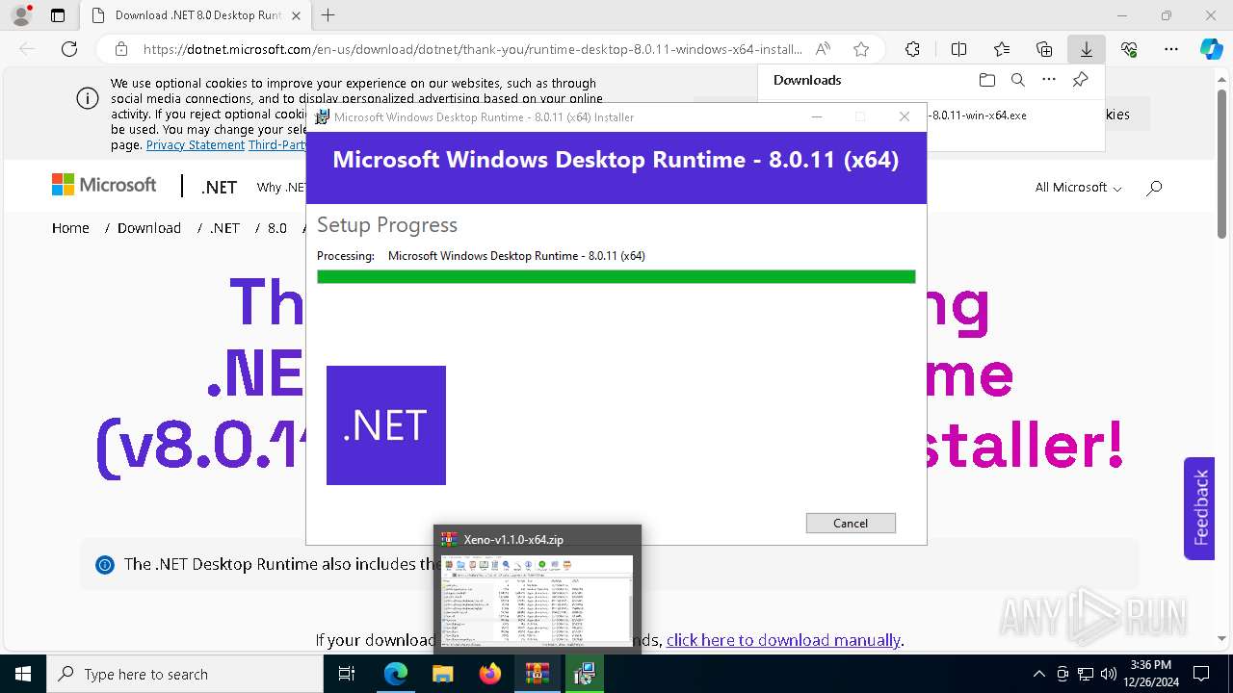
Task: Refresh the current page
Action: [x=69, y=49]
